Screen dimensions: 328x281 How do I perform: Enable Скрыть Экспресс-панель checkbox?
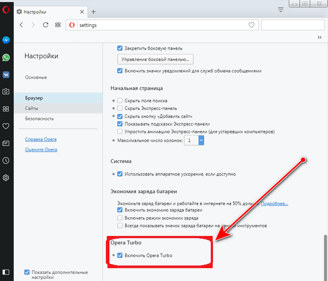[120, 108]
